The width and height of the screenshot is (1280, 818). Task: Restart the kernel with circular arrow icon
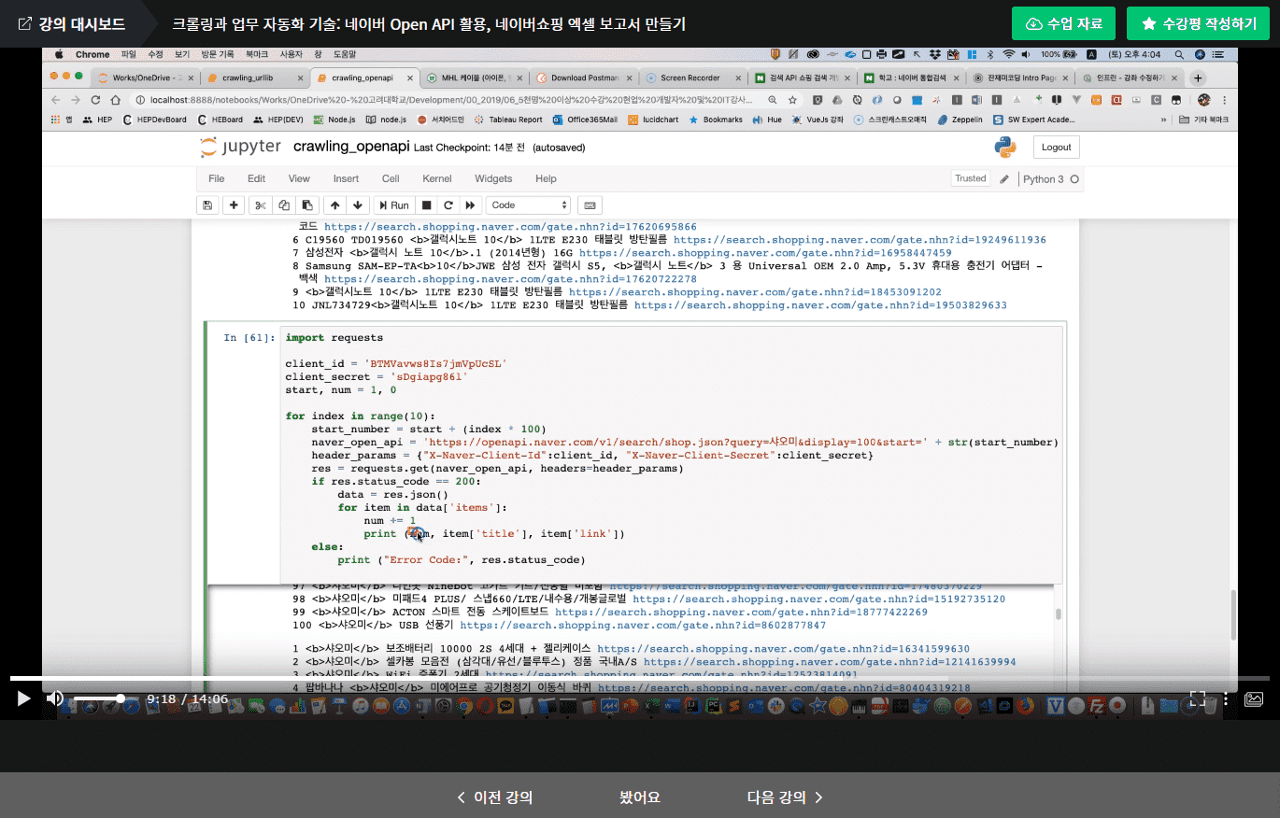(448, 204)
